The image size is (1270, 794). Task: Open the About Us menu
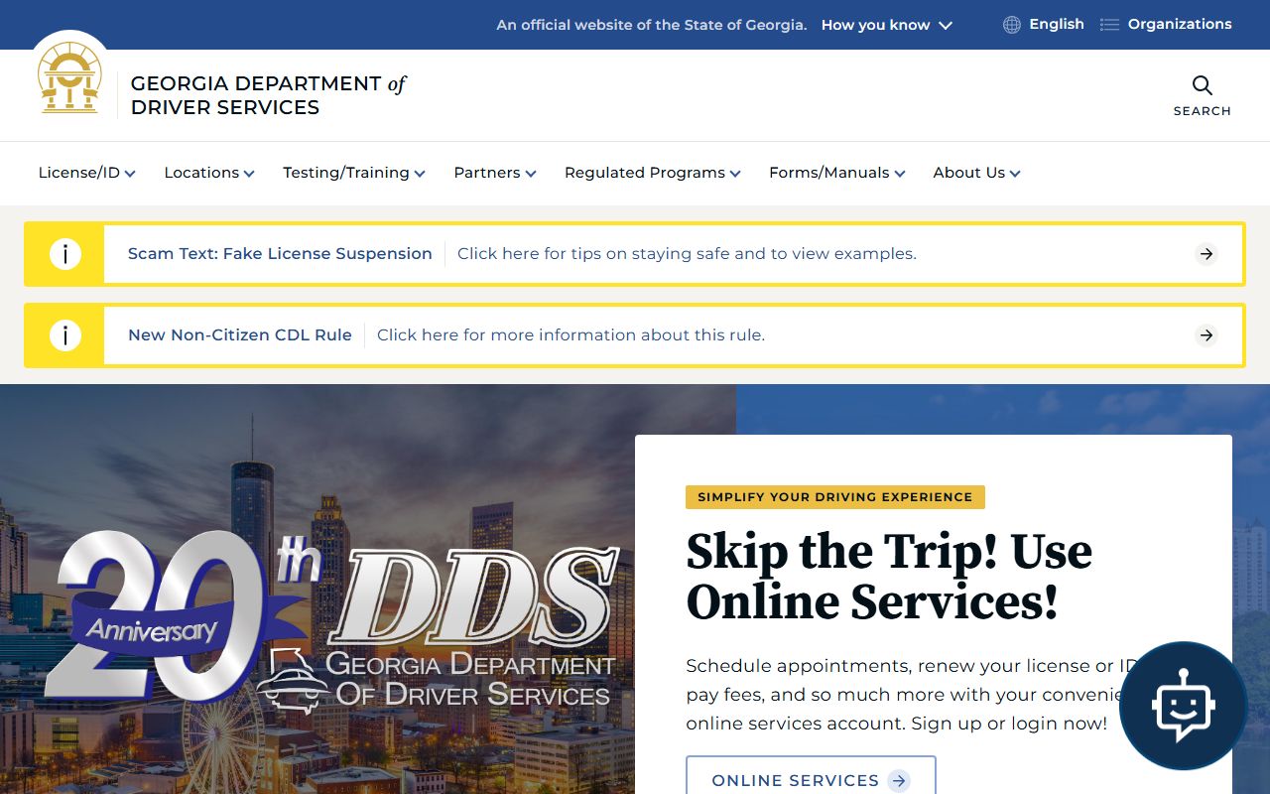(977, 173)
